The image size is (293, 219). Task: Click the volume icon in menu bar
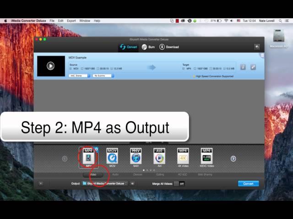pos(232,21)
